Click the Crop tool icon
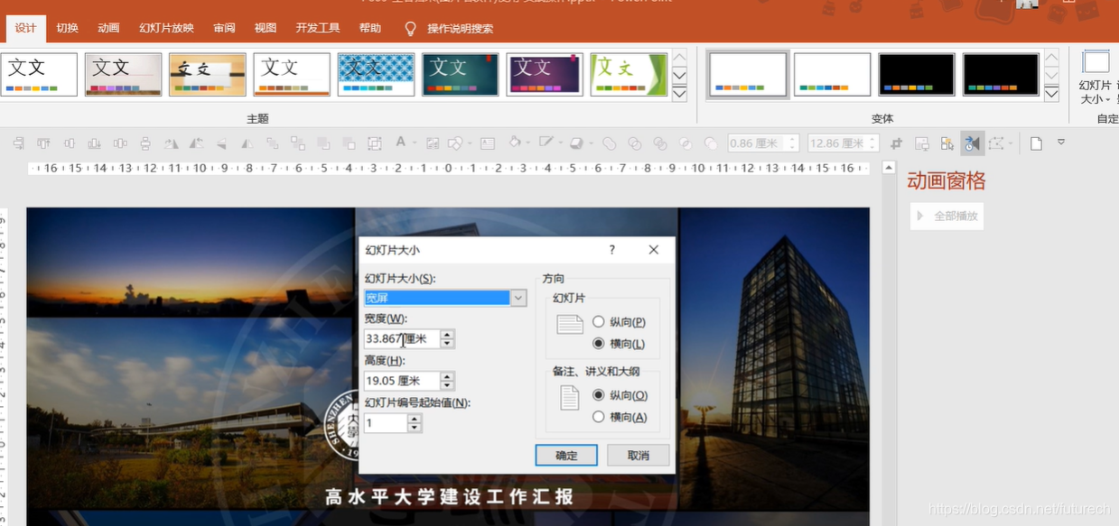 pos(896,143)
